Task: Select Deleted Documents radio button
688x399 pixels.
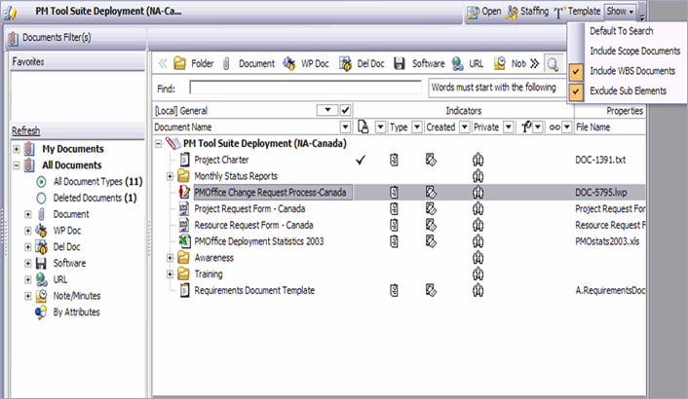Action: 41,199
